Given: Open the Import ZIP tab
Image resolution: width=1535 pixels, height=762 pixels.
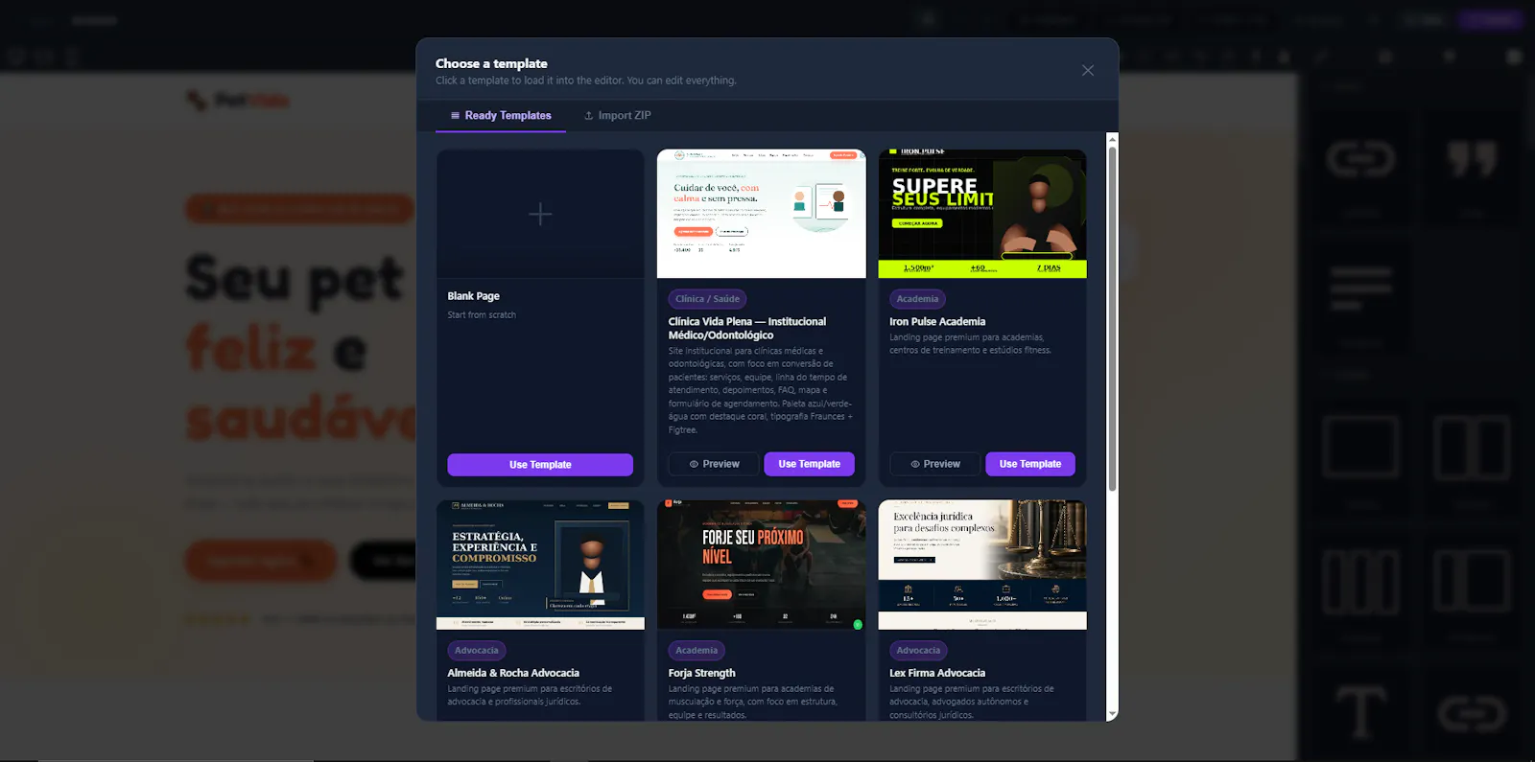Looking at the screenshot, I should coord(618,115).
